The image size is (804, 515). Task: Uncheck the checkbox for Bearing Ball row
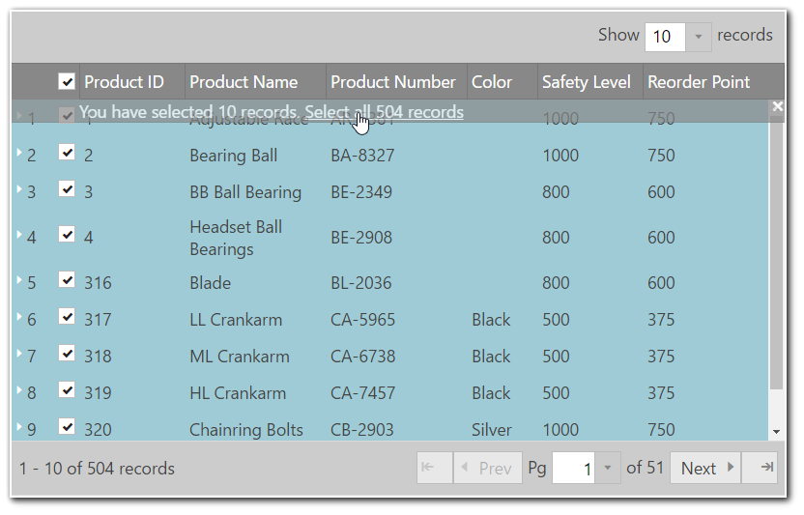67,153
